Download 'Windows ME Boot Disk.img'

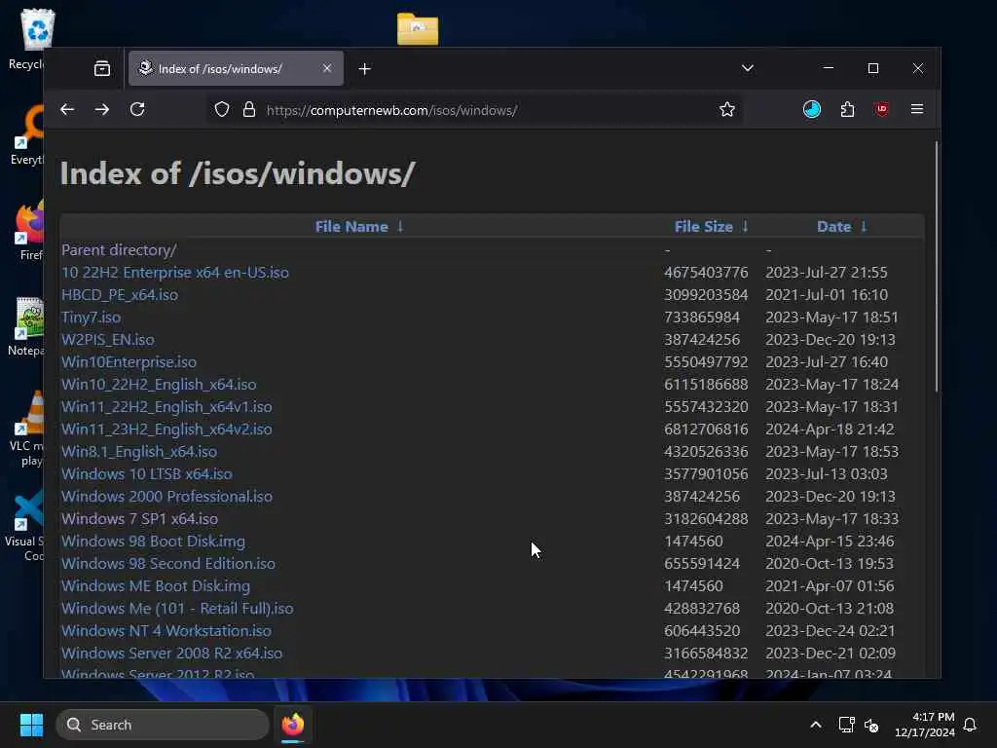coord(156,585)
